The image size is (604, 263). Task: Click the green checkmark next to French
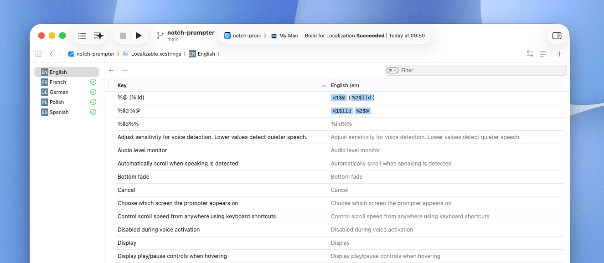93,82
